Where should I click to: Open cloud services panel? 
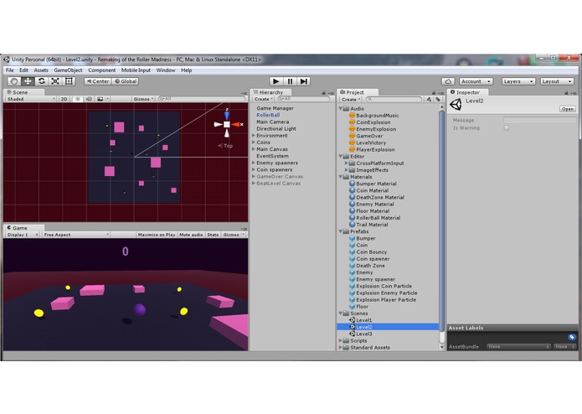click(x=448, y=81)
